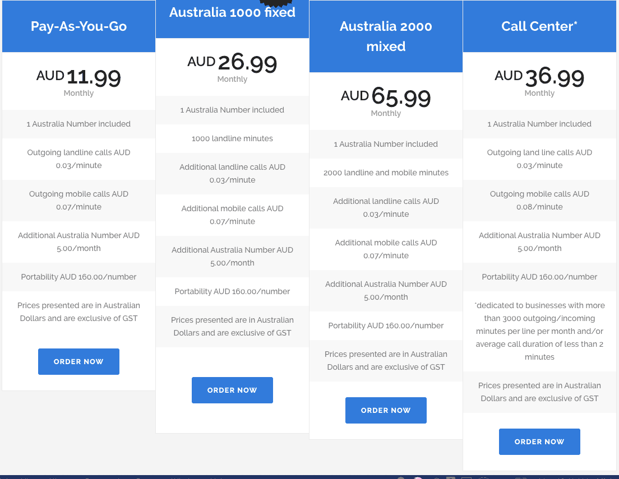619x479 pixels.
Task: Click the Call Center footnote about 3000 minutes
Action: [539, 331]
